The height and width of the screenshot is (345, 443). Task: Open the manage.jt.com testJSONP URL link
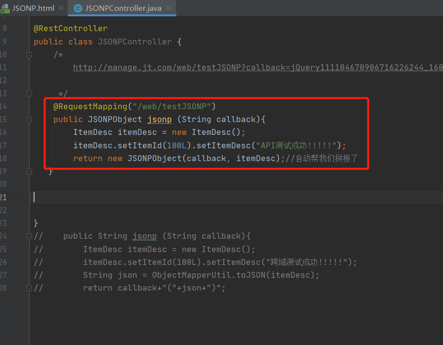pos(258,67)
